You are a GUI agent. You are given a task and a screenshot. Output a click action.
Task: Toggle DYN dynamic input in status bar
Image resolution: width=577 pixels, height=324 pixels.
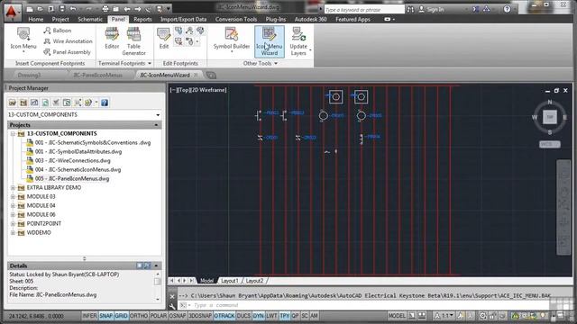point(259,316)
